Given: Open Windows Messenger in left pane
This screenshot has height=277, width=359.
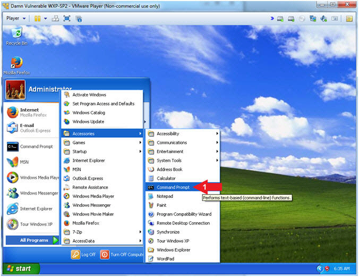Looking at the screenshot, I should coord(32,194).
